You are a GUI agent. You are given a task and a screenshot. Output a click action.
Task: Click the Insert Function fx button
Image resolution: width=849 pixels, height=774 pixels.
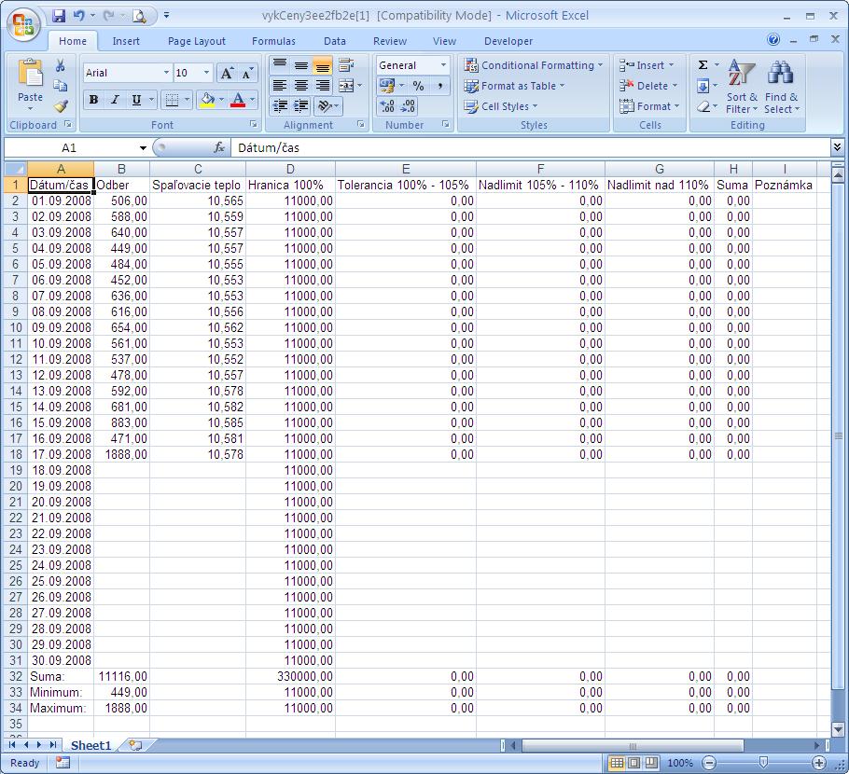click(218, 147)
